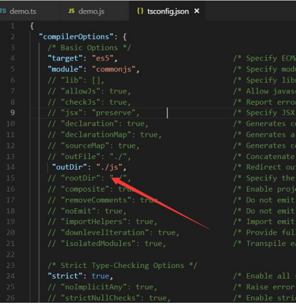Click the braces icon on tsconfig.json tab

pyautogui.click(x=140, y=11)
